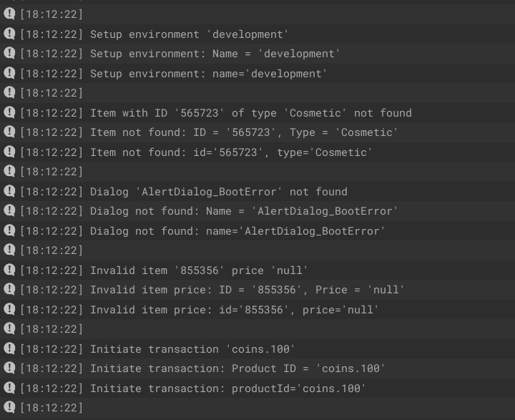Click info icon on "Item with ID '565723'" entry
This screenshot has height=420, width=515.
(x=9, y=112)
